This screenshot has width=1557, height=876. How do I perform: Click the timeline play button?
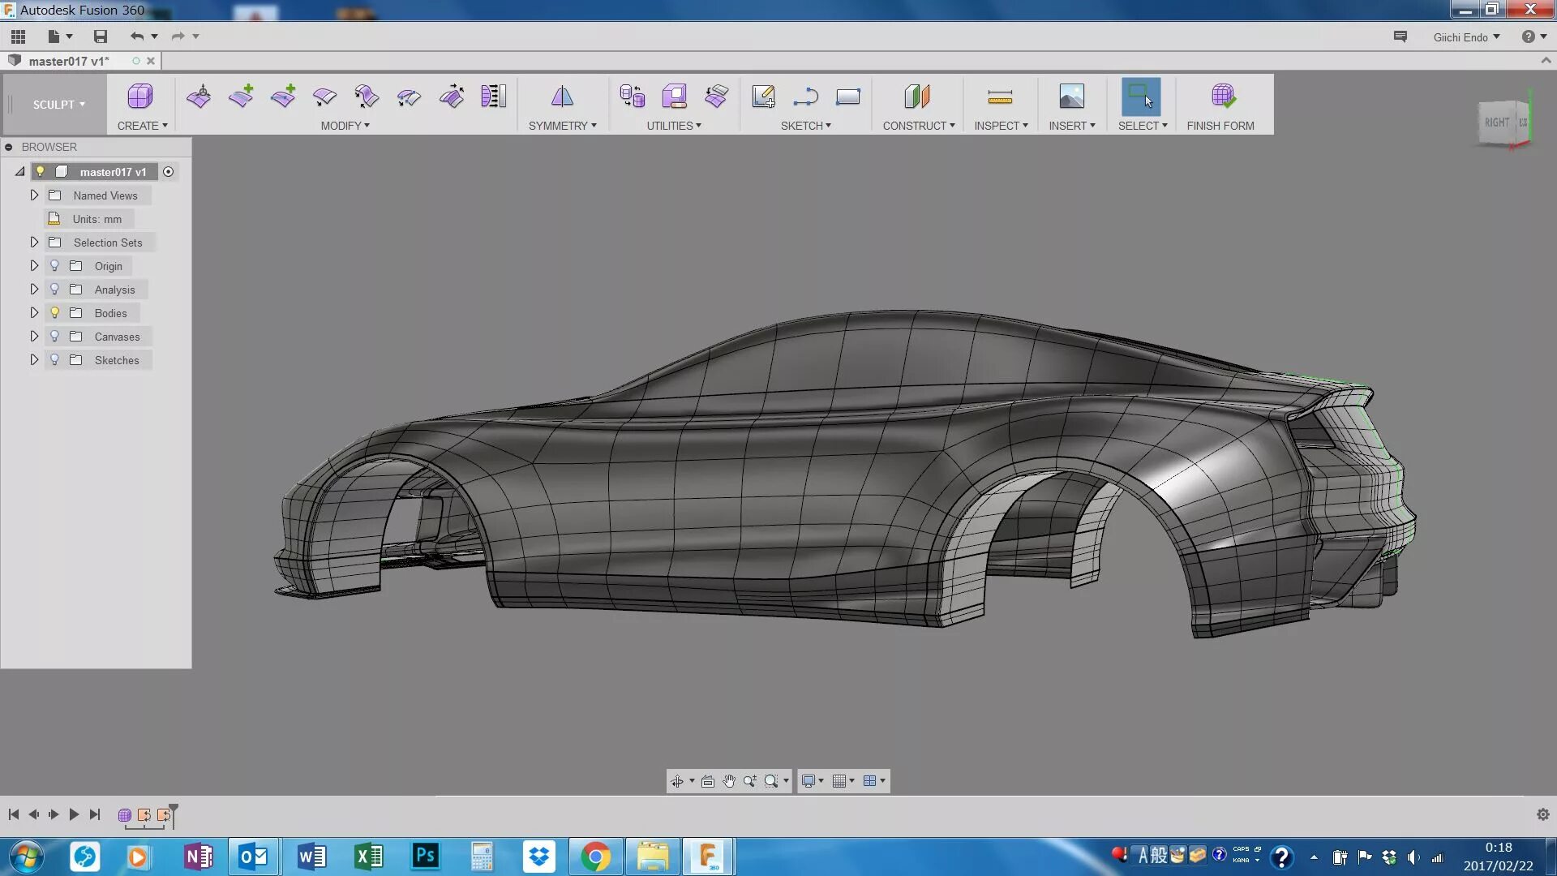74,814
